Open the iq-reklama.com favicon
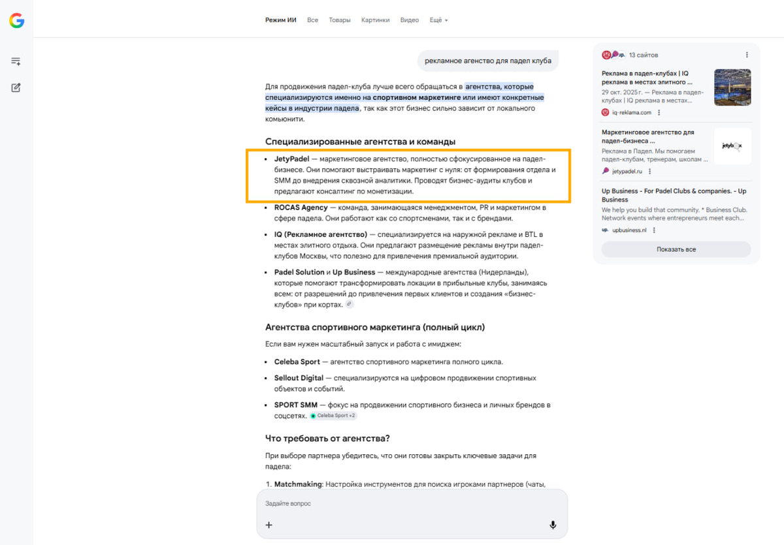 604,112
